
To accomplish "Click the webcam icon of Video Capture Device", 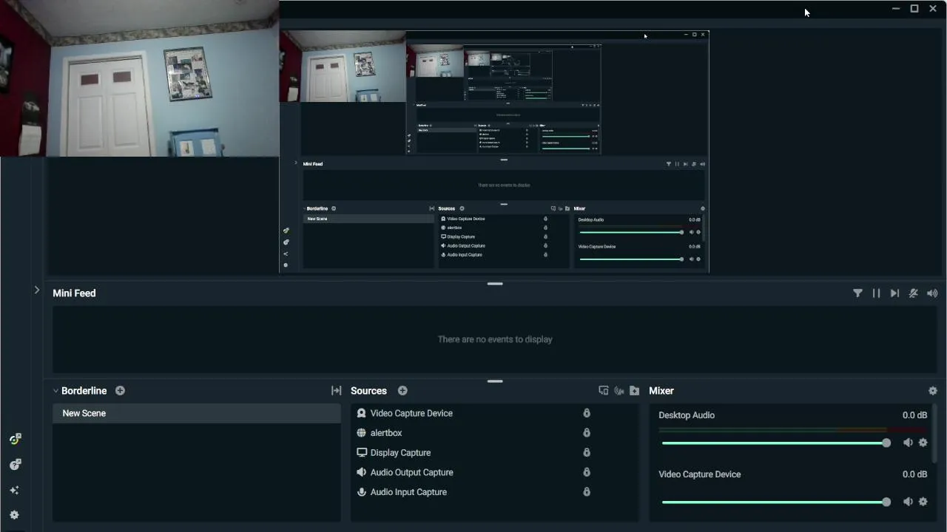I will pos(362,413).
